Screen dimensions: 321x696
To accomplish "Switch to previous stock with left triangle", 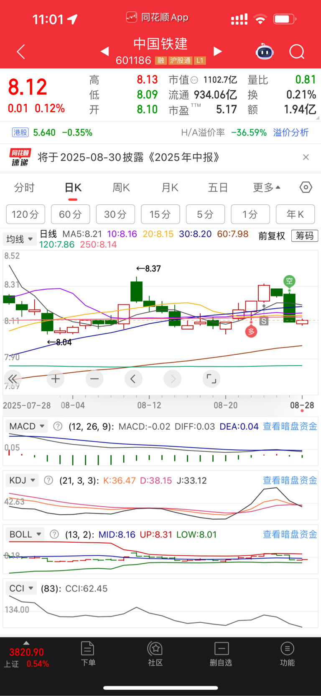I will (105, 51).
